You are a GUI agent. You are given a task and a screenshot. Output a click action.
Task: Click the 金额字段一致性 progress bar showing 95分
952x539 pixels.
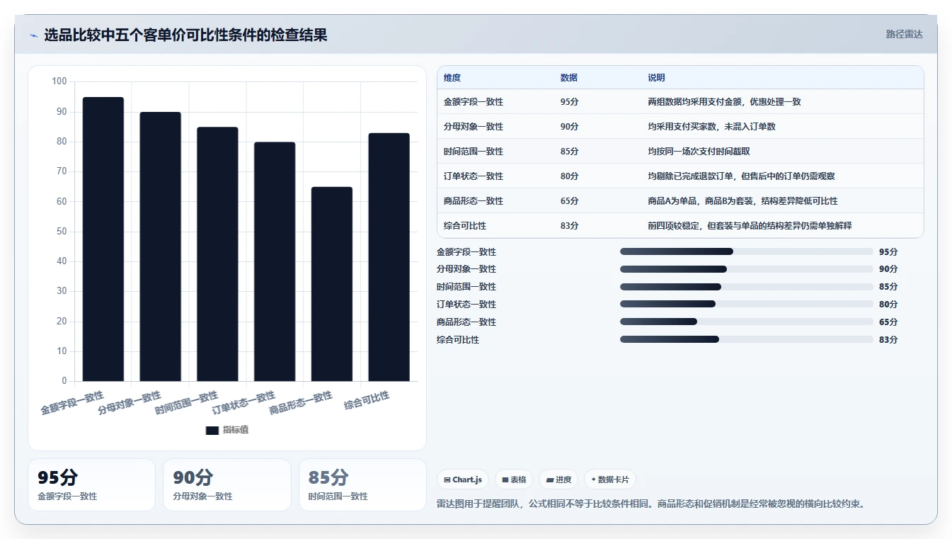[x=747, y=251]
